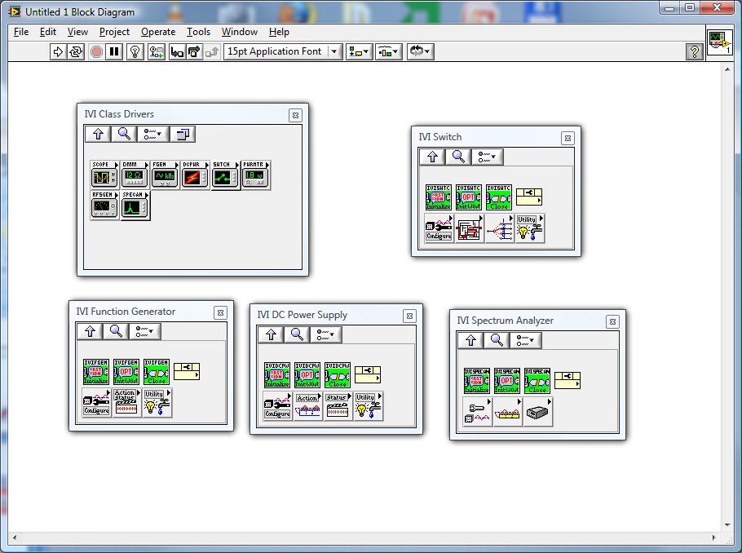
Task: Click the Abort Execution stop button
Action: 96,51
